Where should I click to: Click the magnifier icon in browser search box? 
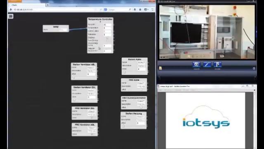(130, 10)
